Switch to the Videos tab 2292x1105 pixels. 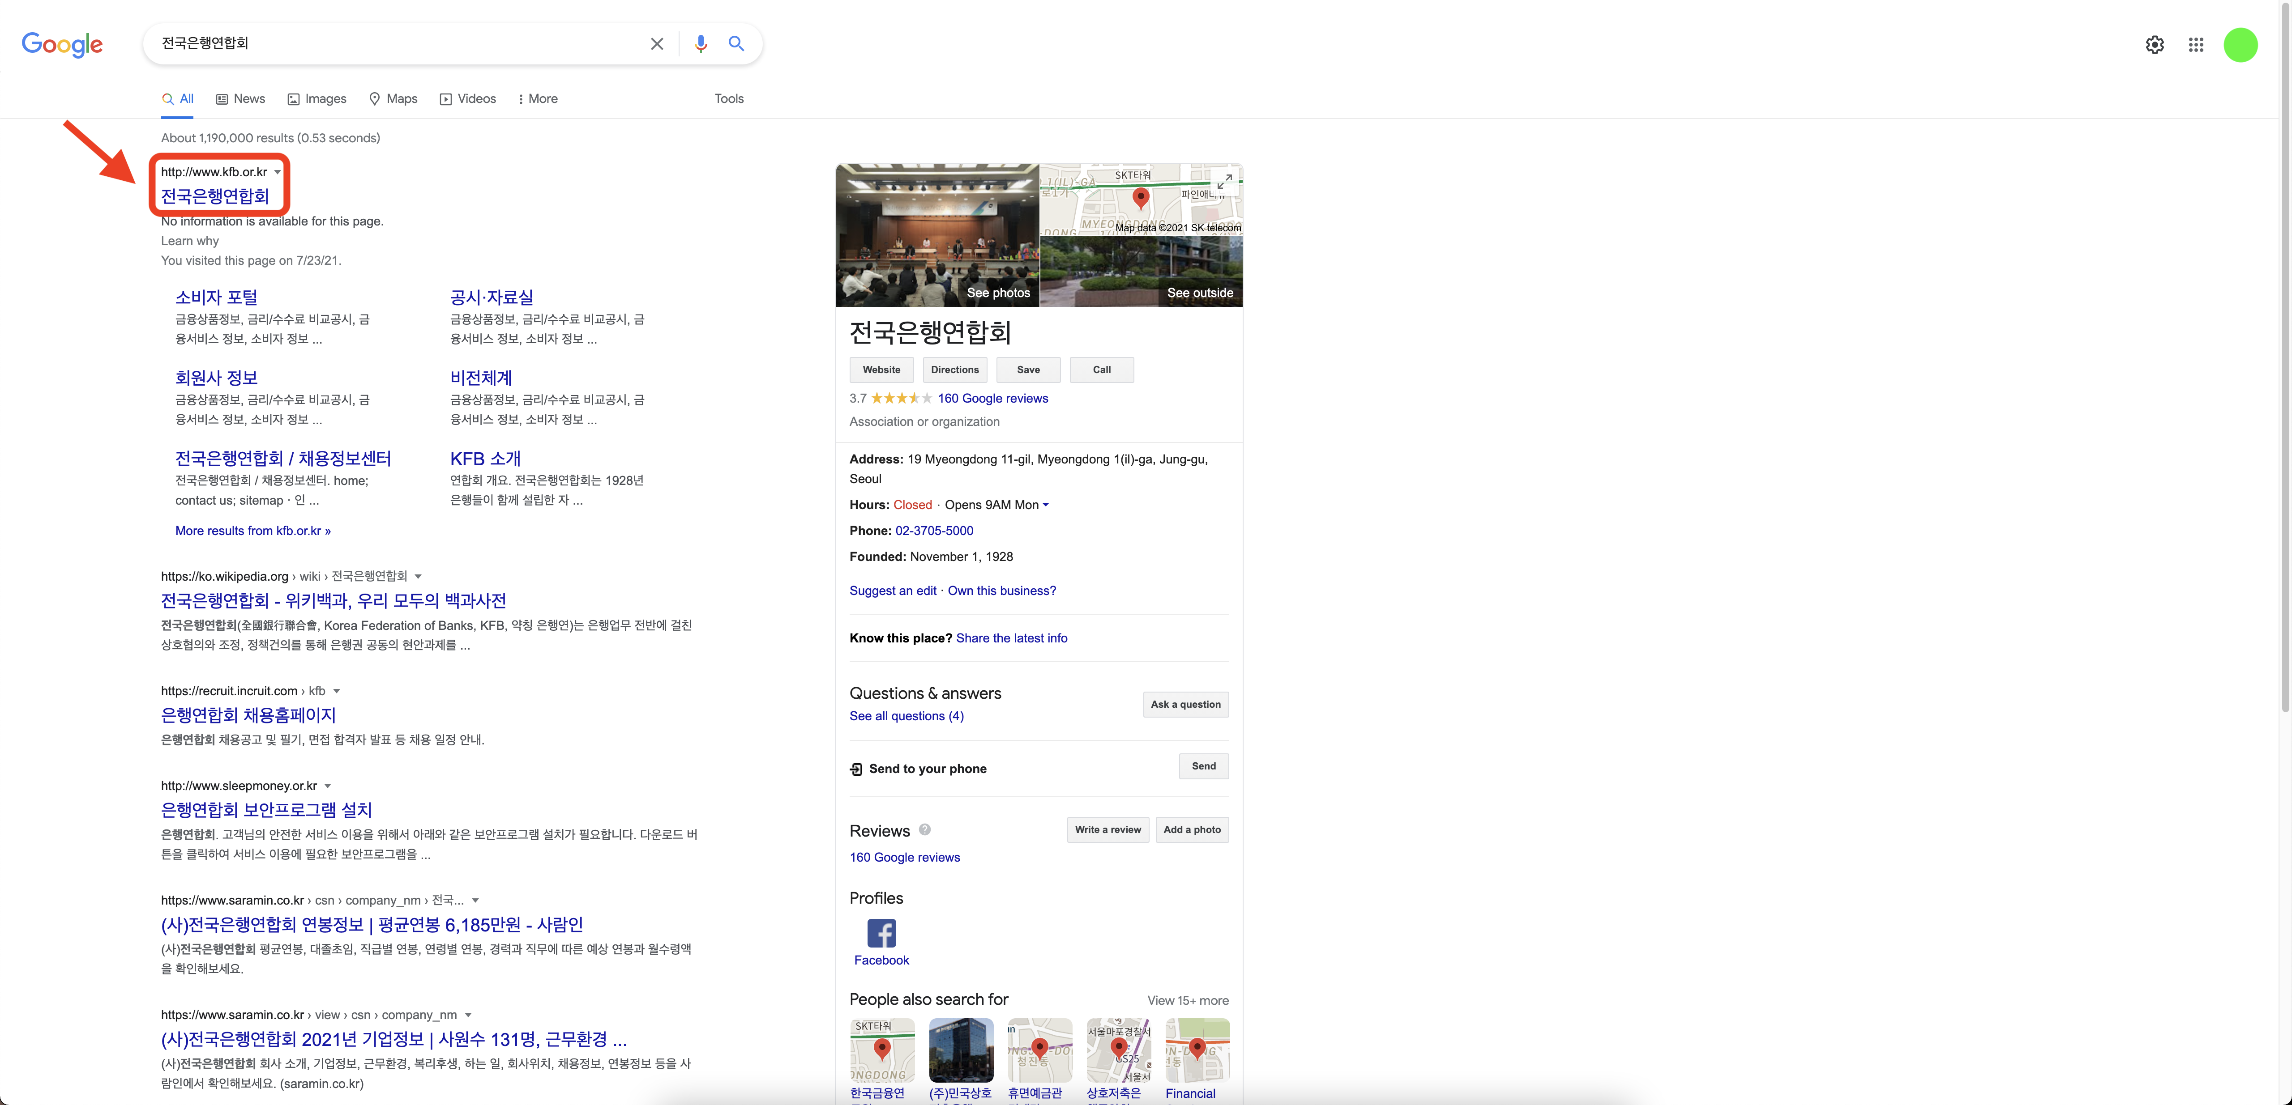point(468,99)
